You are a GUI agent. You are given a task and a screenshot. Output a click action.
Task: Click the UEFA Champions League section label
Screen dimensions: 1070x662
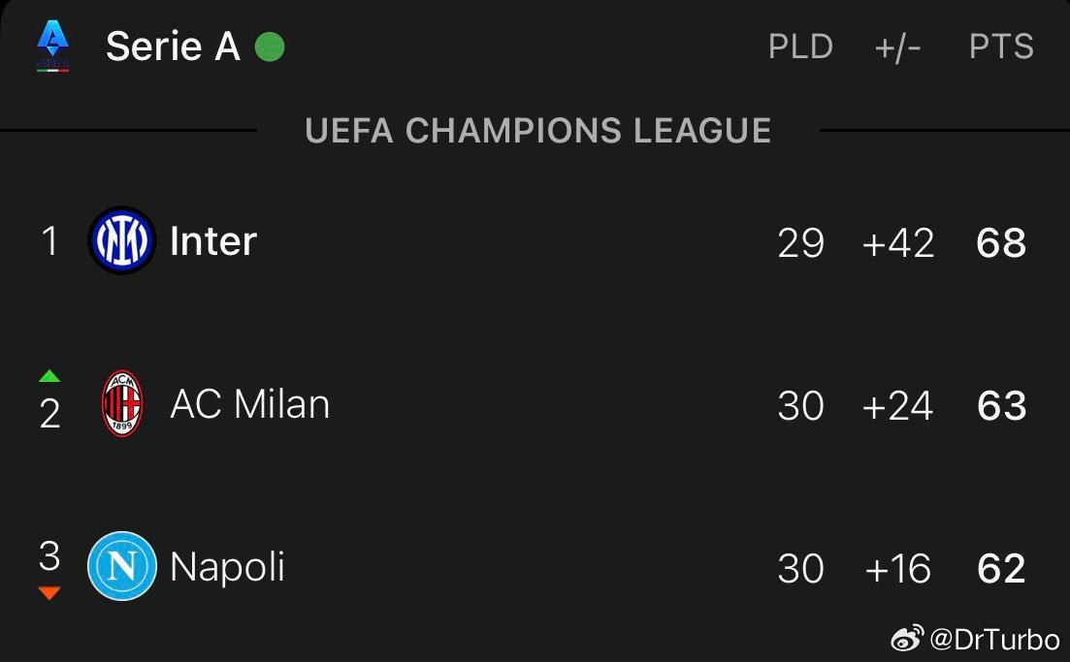(538, 131)
